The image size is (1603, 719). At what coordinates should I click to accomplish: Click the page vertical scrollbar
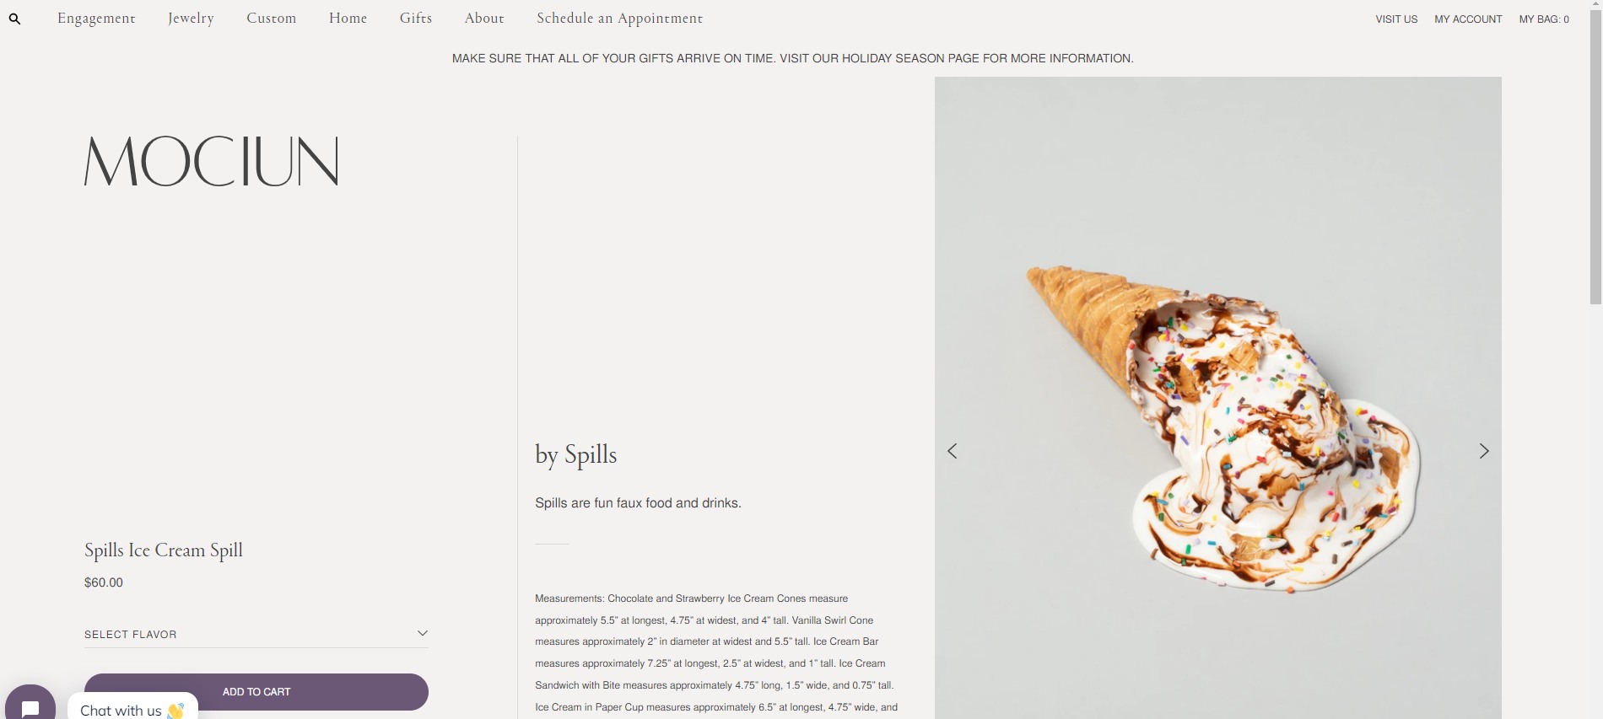[1595, 158]
